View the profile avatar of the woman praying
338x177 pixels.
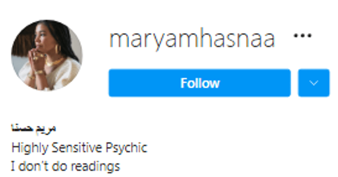click(47, 55)
